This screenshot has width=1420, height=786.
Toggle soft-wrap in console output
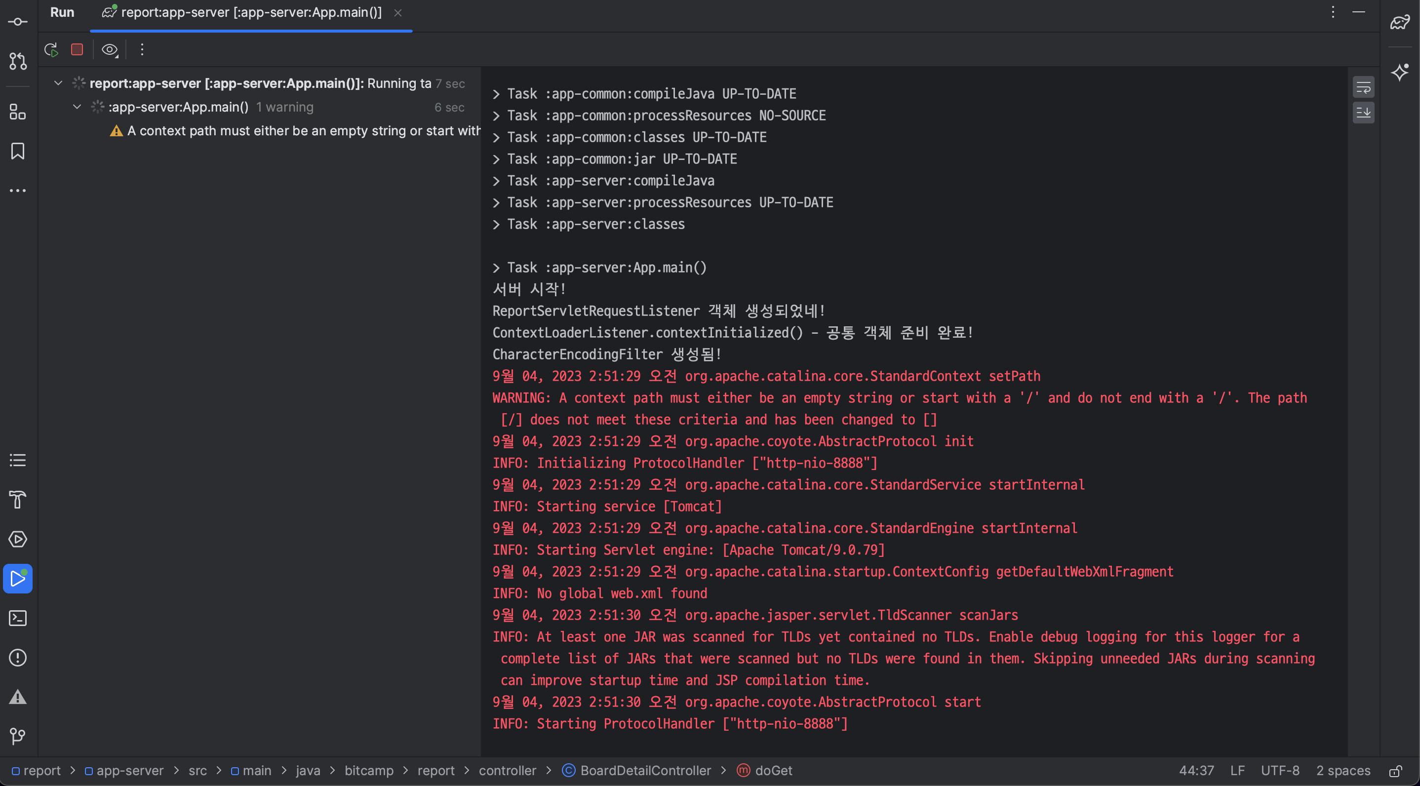(x=1363, y=87)
